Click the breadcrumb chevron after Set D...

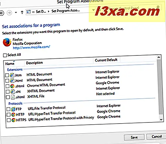pyautogui.click(x=49, y=11)
